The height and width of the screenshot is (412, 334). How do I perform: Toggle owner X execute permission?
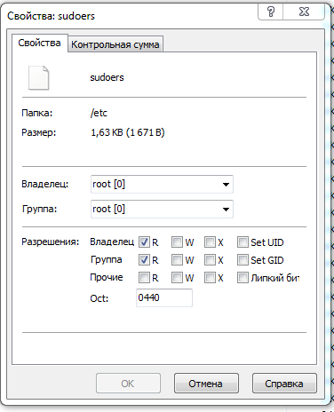pyautogui.click(x=210, y=242)
